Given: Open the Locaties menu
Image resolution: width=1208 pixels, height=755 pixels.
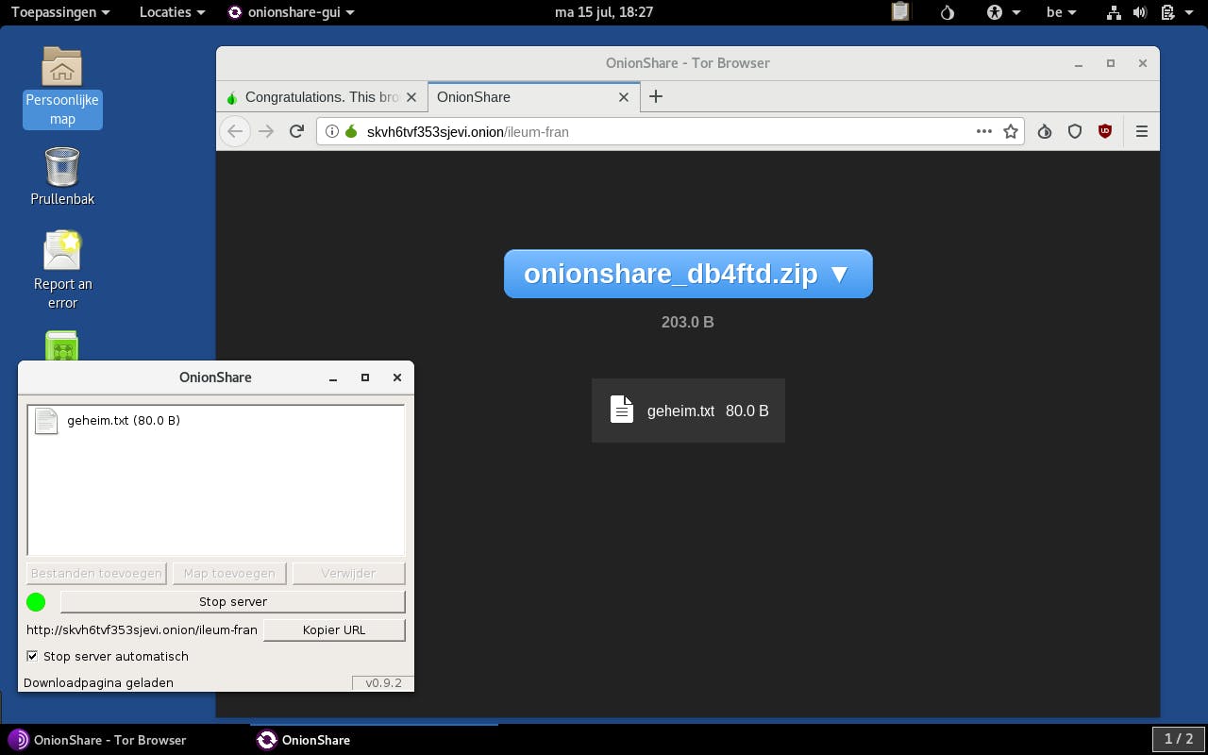Looking at the screenshot, I should (x=172, y=12).
